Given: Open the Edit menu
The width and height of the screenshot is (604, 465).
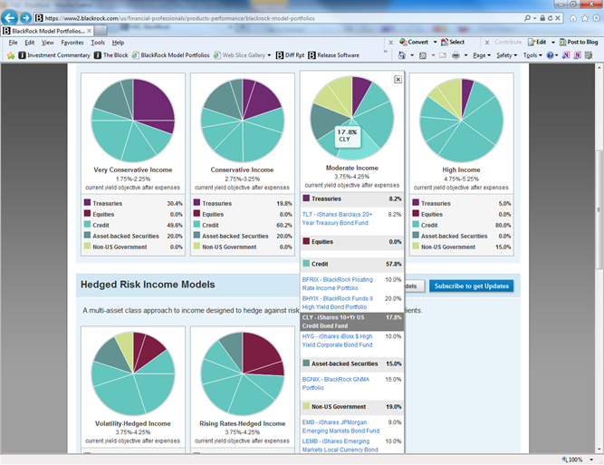Looking at the screenshot, I should pyautogui.click(x=30, y=43).
